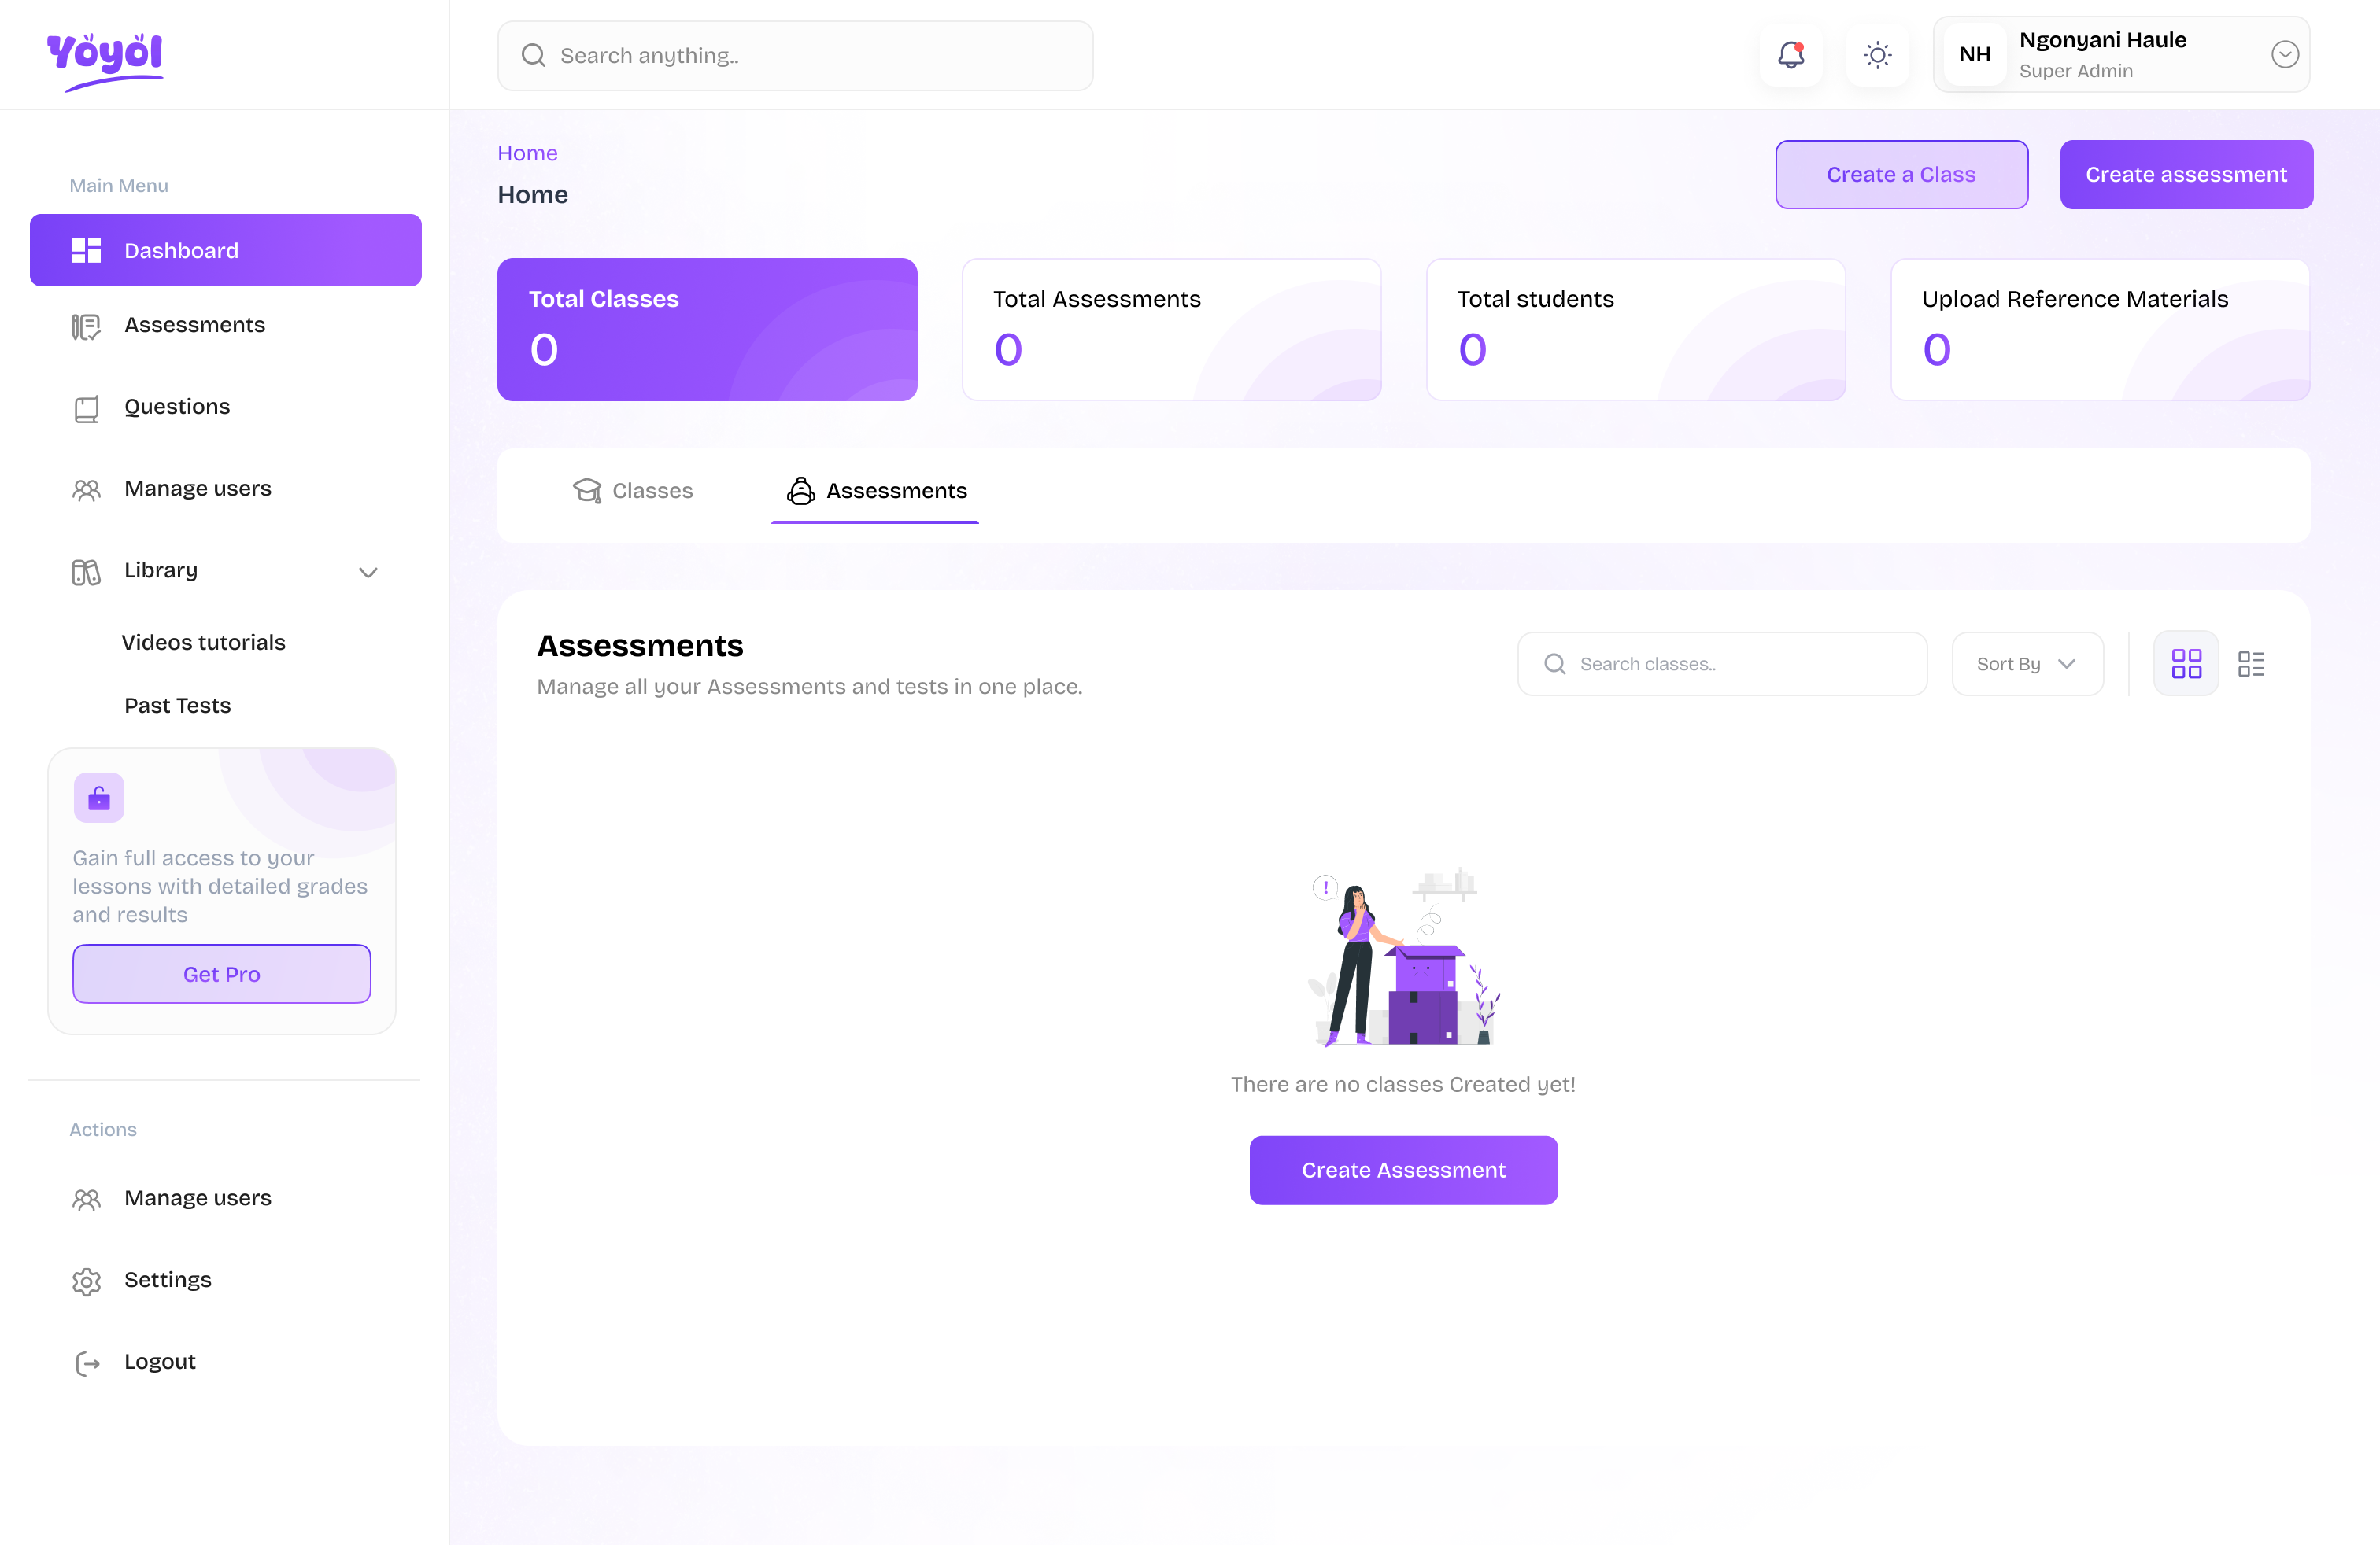
Task: Enable grid view for assessments
Action: click(x=2186, y=662)
